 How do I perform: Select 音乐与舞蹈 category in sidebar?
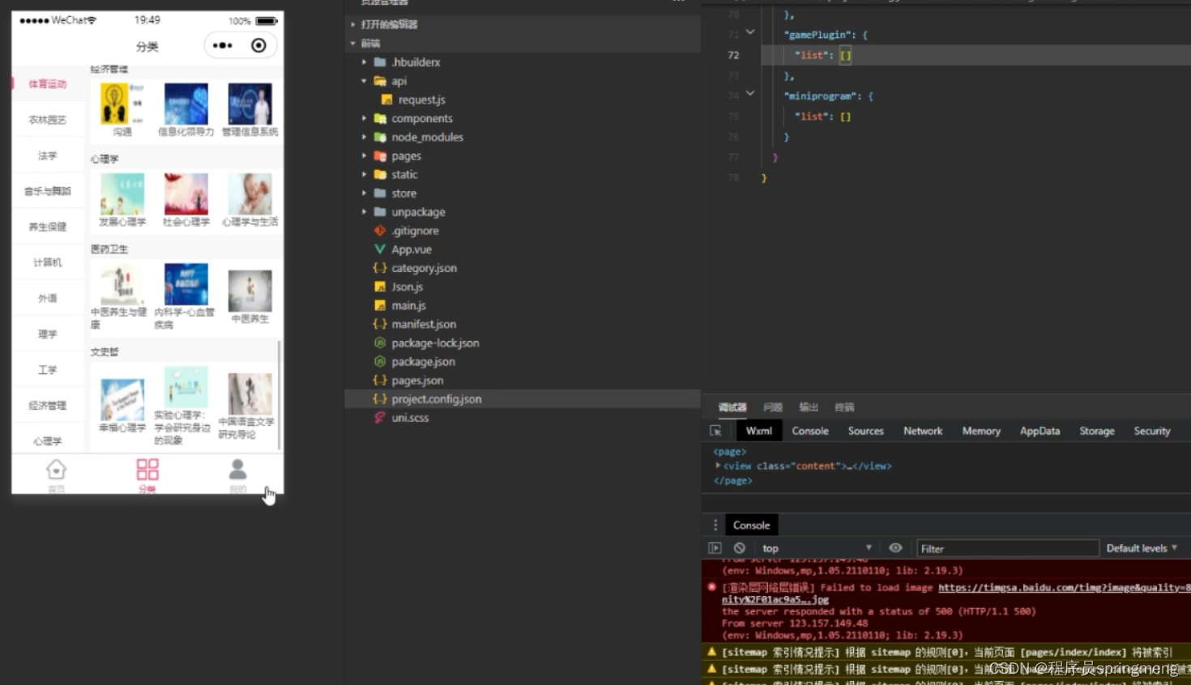point(48,191)
